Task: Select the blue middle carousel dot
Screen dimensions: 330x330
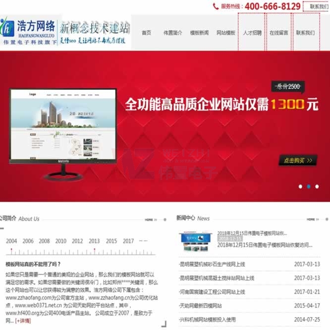Action: click(x=309, y=186)
